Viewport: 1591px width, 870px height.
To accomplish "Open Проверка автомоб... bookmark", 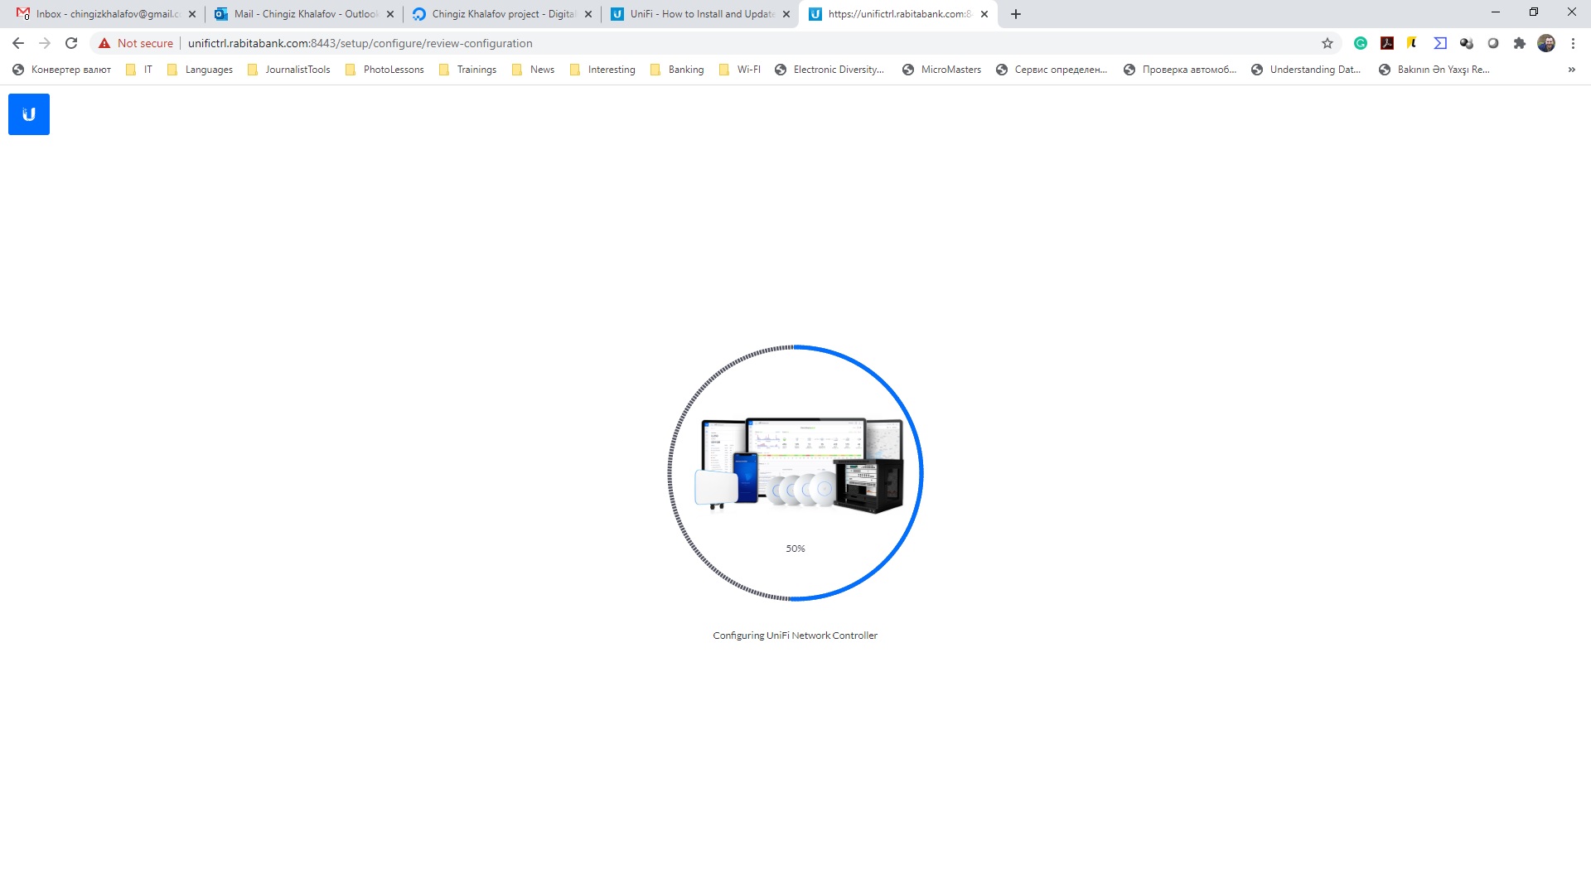I will coord(1180,70).
